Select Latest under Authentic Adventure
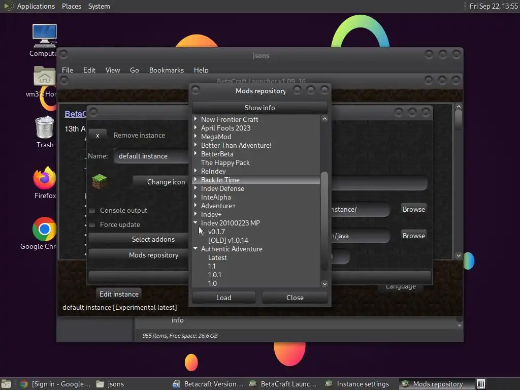The width and height of the screenshot is (520, 390). (x=217, y=257)
